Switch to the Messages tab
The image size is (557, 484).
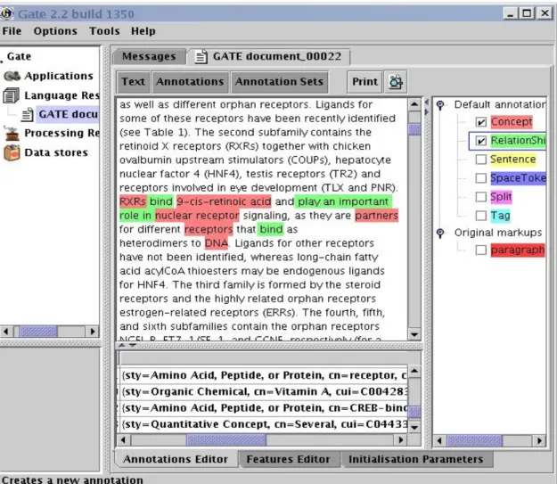149,57
